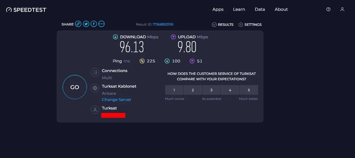
Task: Click the Turksat Kablonet server name
Action: pyautogui.click(x=119, y=86)
